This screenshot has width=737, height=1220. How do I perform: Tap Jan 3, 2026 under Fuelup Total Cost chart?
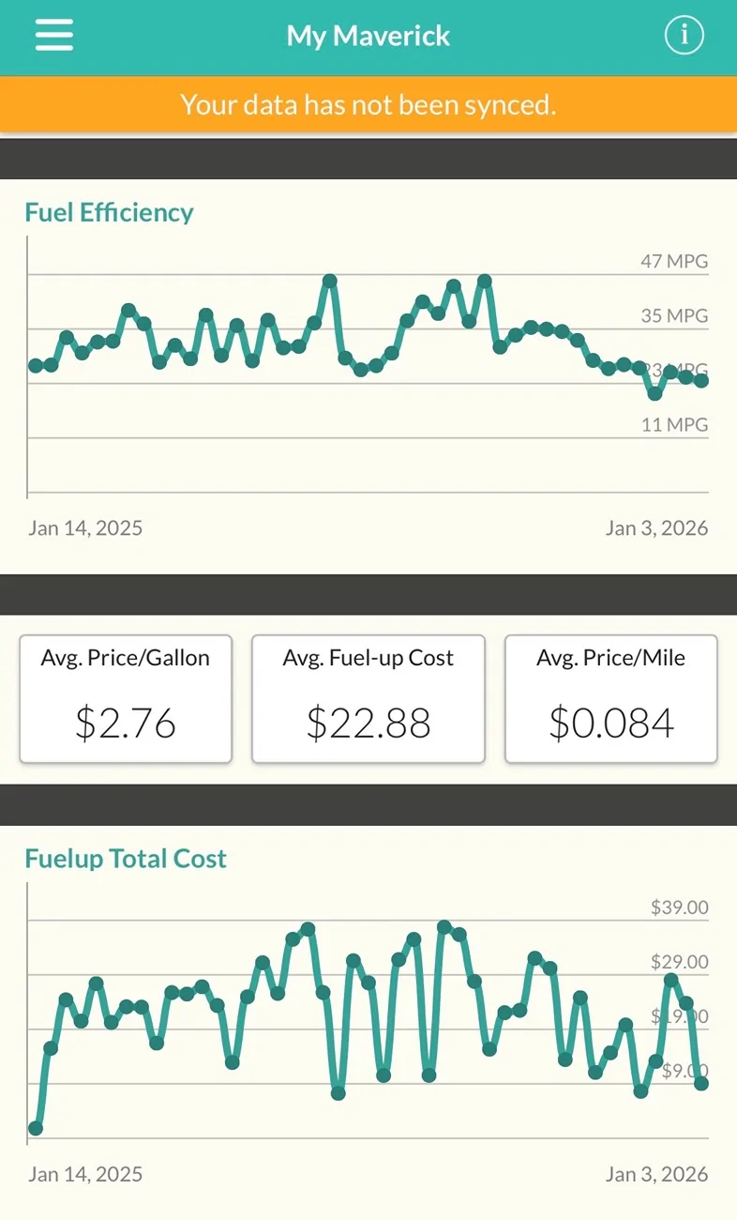[656, 1174]
